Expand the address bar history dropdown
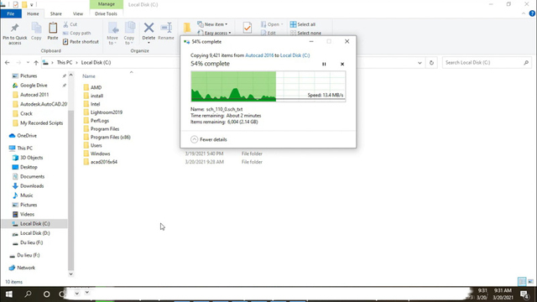The image size is (537, 302). click(x=420, y=63)
